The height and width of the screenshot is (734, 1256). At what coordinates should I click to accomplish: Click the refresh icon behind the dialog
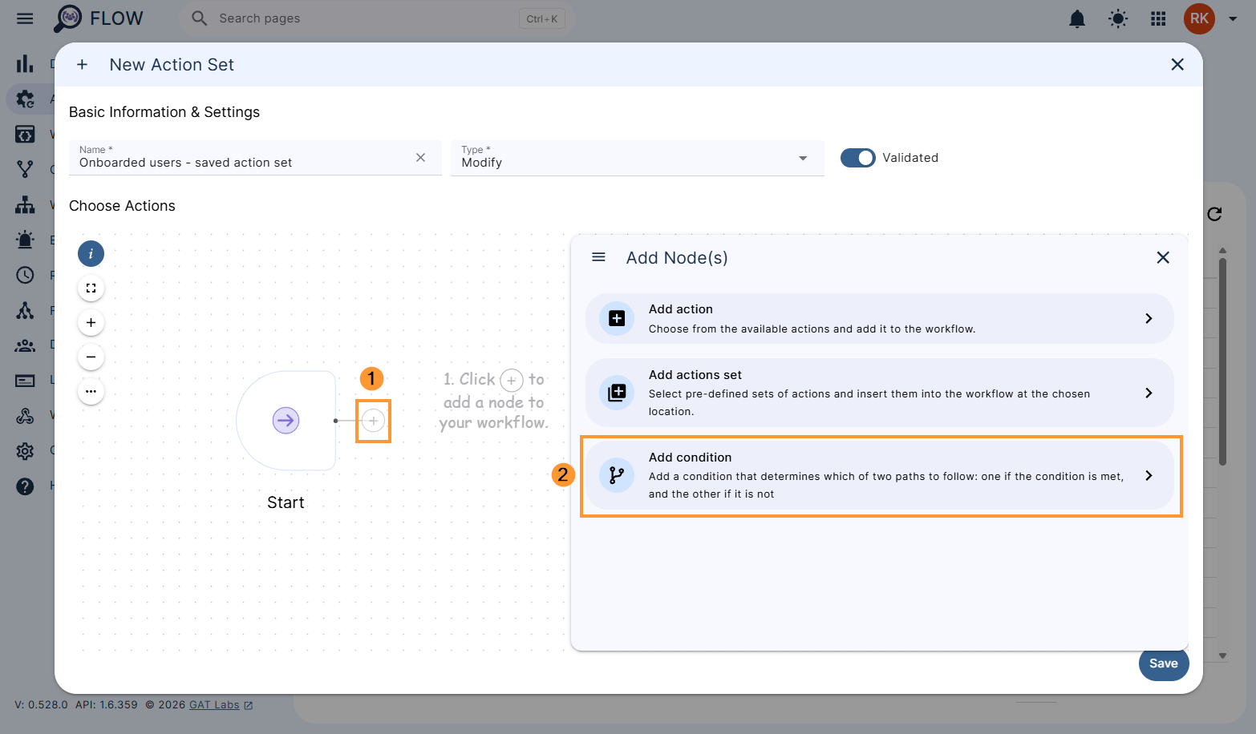pos(1214,214)
